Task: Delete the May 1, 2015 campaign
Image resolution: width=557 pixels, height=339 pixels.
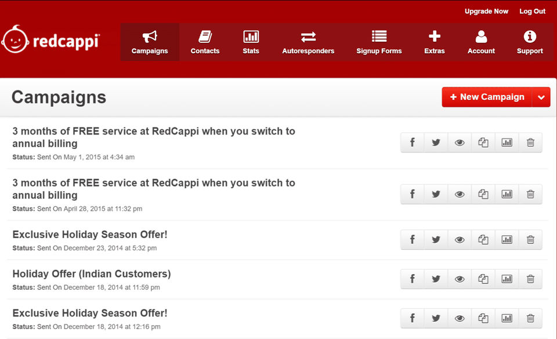Action: click(530, 143)
